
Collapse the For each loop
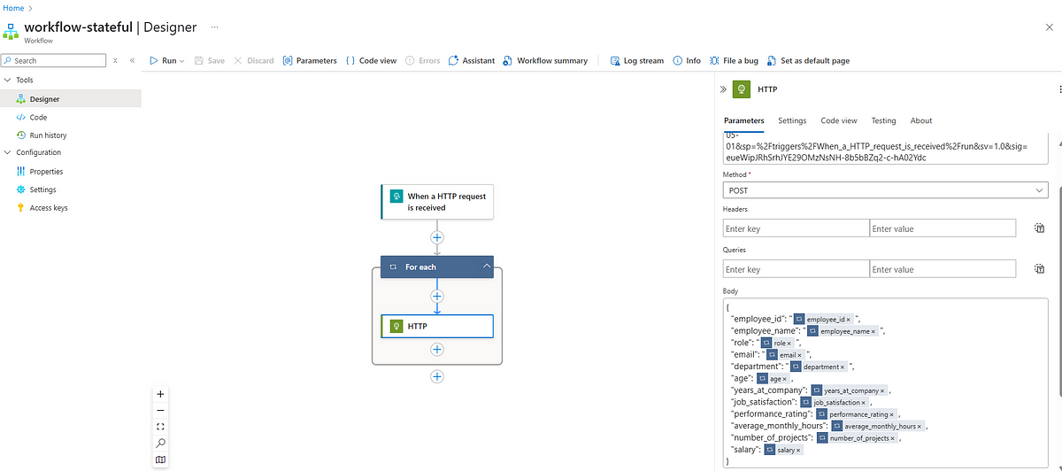(486, 266)
